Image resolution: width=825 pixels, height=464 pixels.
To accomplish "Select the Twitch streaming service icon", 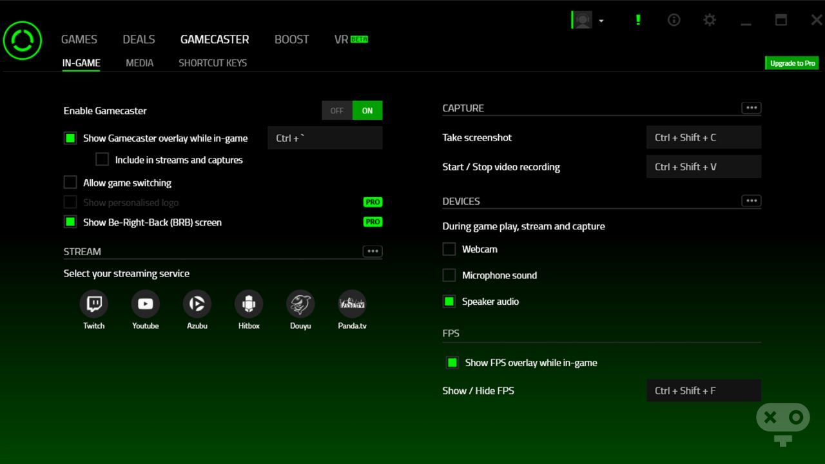I will (x=94, y=304).
